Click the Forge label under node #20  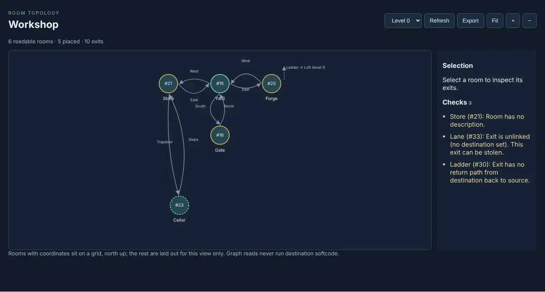tap(272, 99)
